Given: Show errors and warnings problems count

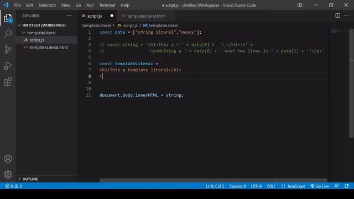Looking at the screenshot, I should coord(13,186).
